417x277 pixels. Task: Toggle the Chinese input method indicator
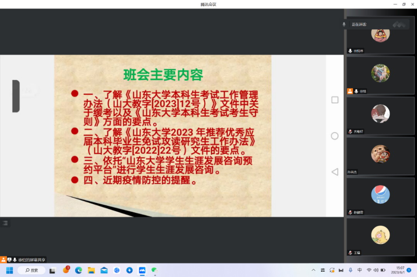coord(360,270)
